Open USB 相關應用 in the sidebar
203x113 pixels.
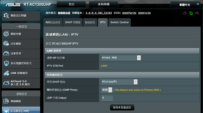[21, 73]
